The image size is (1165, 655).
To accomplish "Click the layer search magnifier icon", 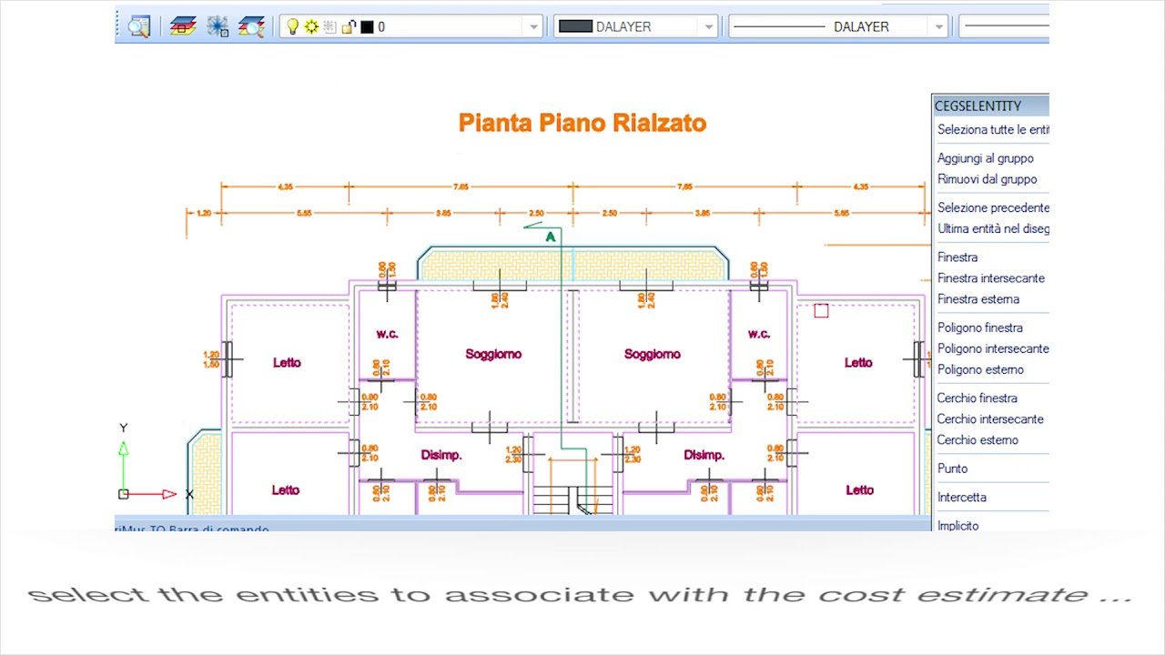I will [251, 26].
